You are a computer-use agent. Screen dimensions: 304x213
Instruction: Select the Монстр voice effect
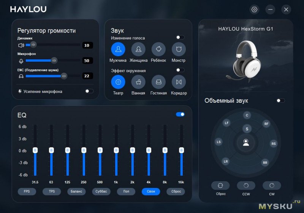179,49
